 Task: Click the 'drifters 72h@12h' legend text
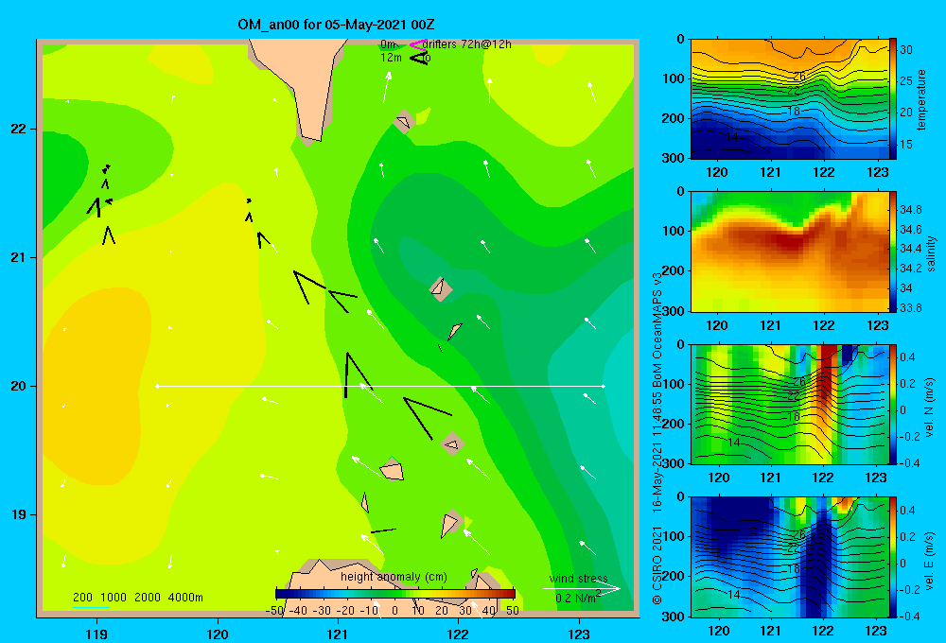click(466, 44)
